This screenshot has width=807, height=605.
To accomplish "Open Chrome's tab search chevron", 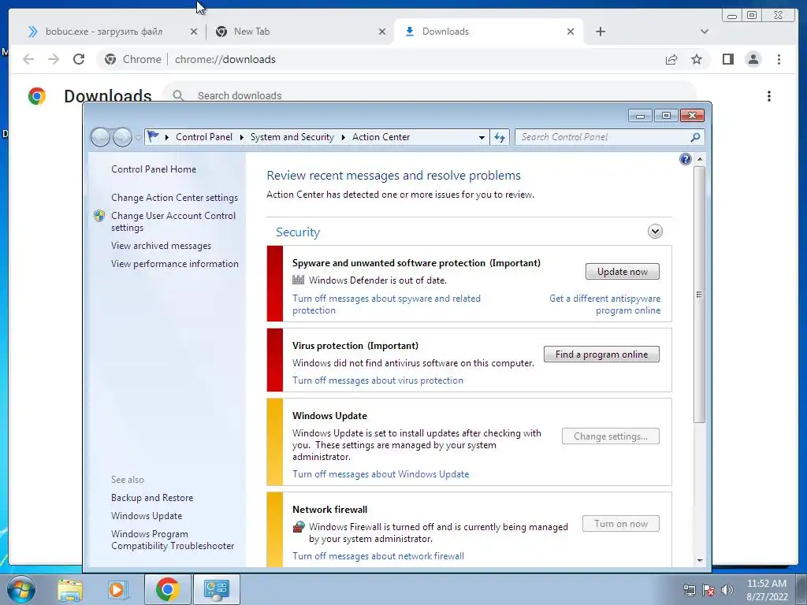I will 704,32.
